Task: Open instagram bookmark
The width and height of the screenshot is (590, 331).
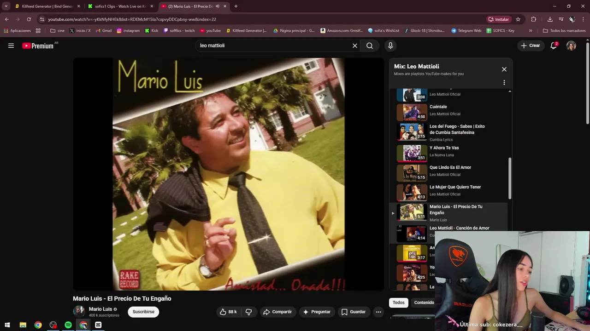Action: coord(128,31)
